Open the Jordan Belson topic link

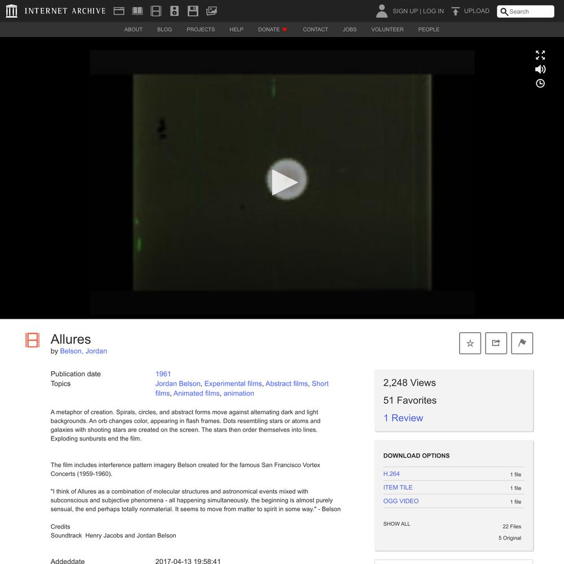178,384
